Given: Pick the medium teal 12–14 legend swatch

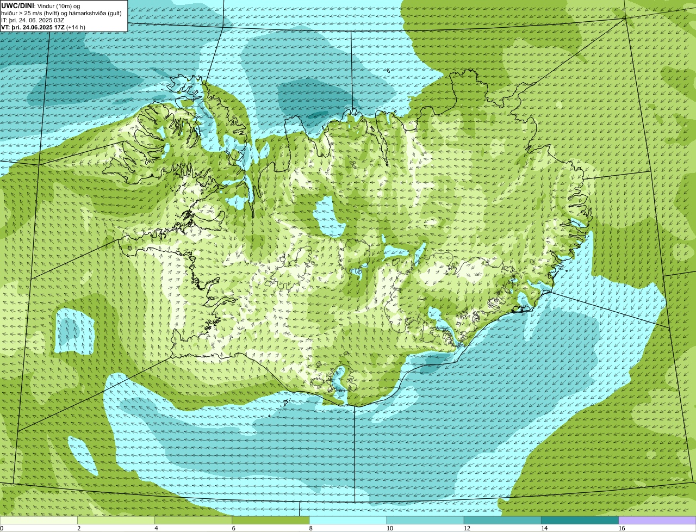Looking at the screenshot, I should pyautogui.click(x=502, y=521).
